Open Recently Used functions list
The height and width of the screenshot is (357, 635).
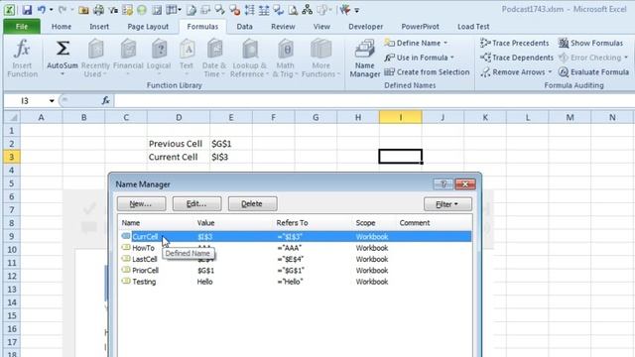click(95, 59)
